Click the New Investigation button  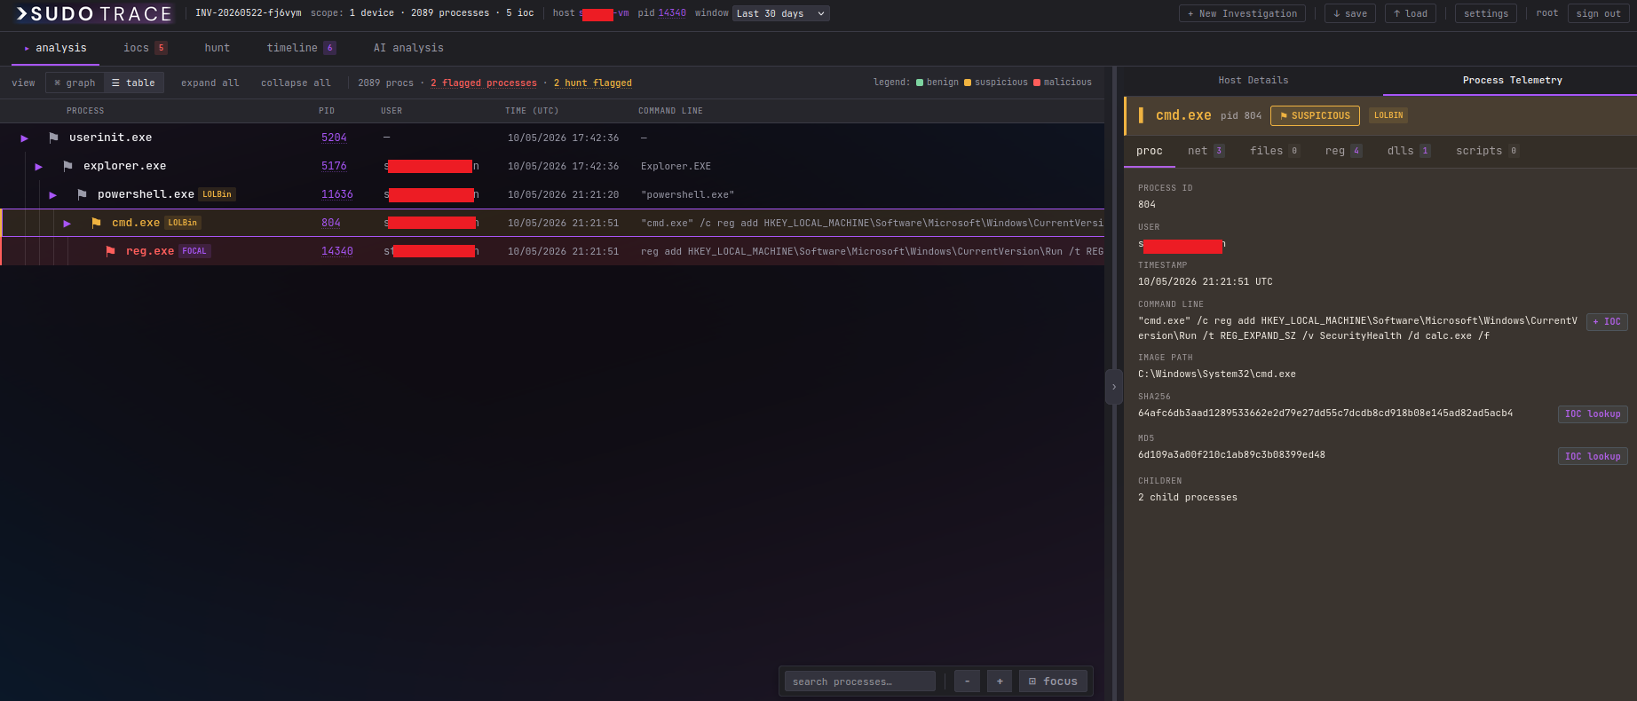1242,13
